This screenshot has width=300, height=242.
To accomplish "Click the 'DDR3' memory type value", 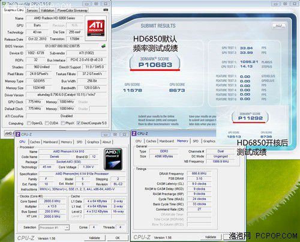I will coord(164,151).
